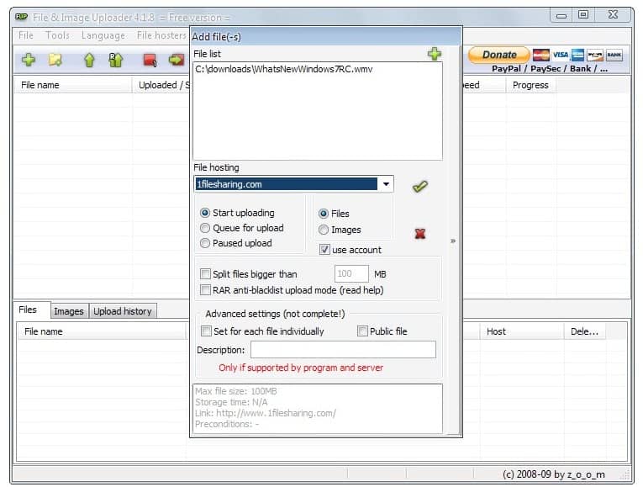Click the add folder toolbar icon
Viewport: 643px width, 487px height.
point(55,60)
